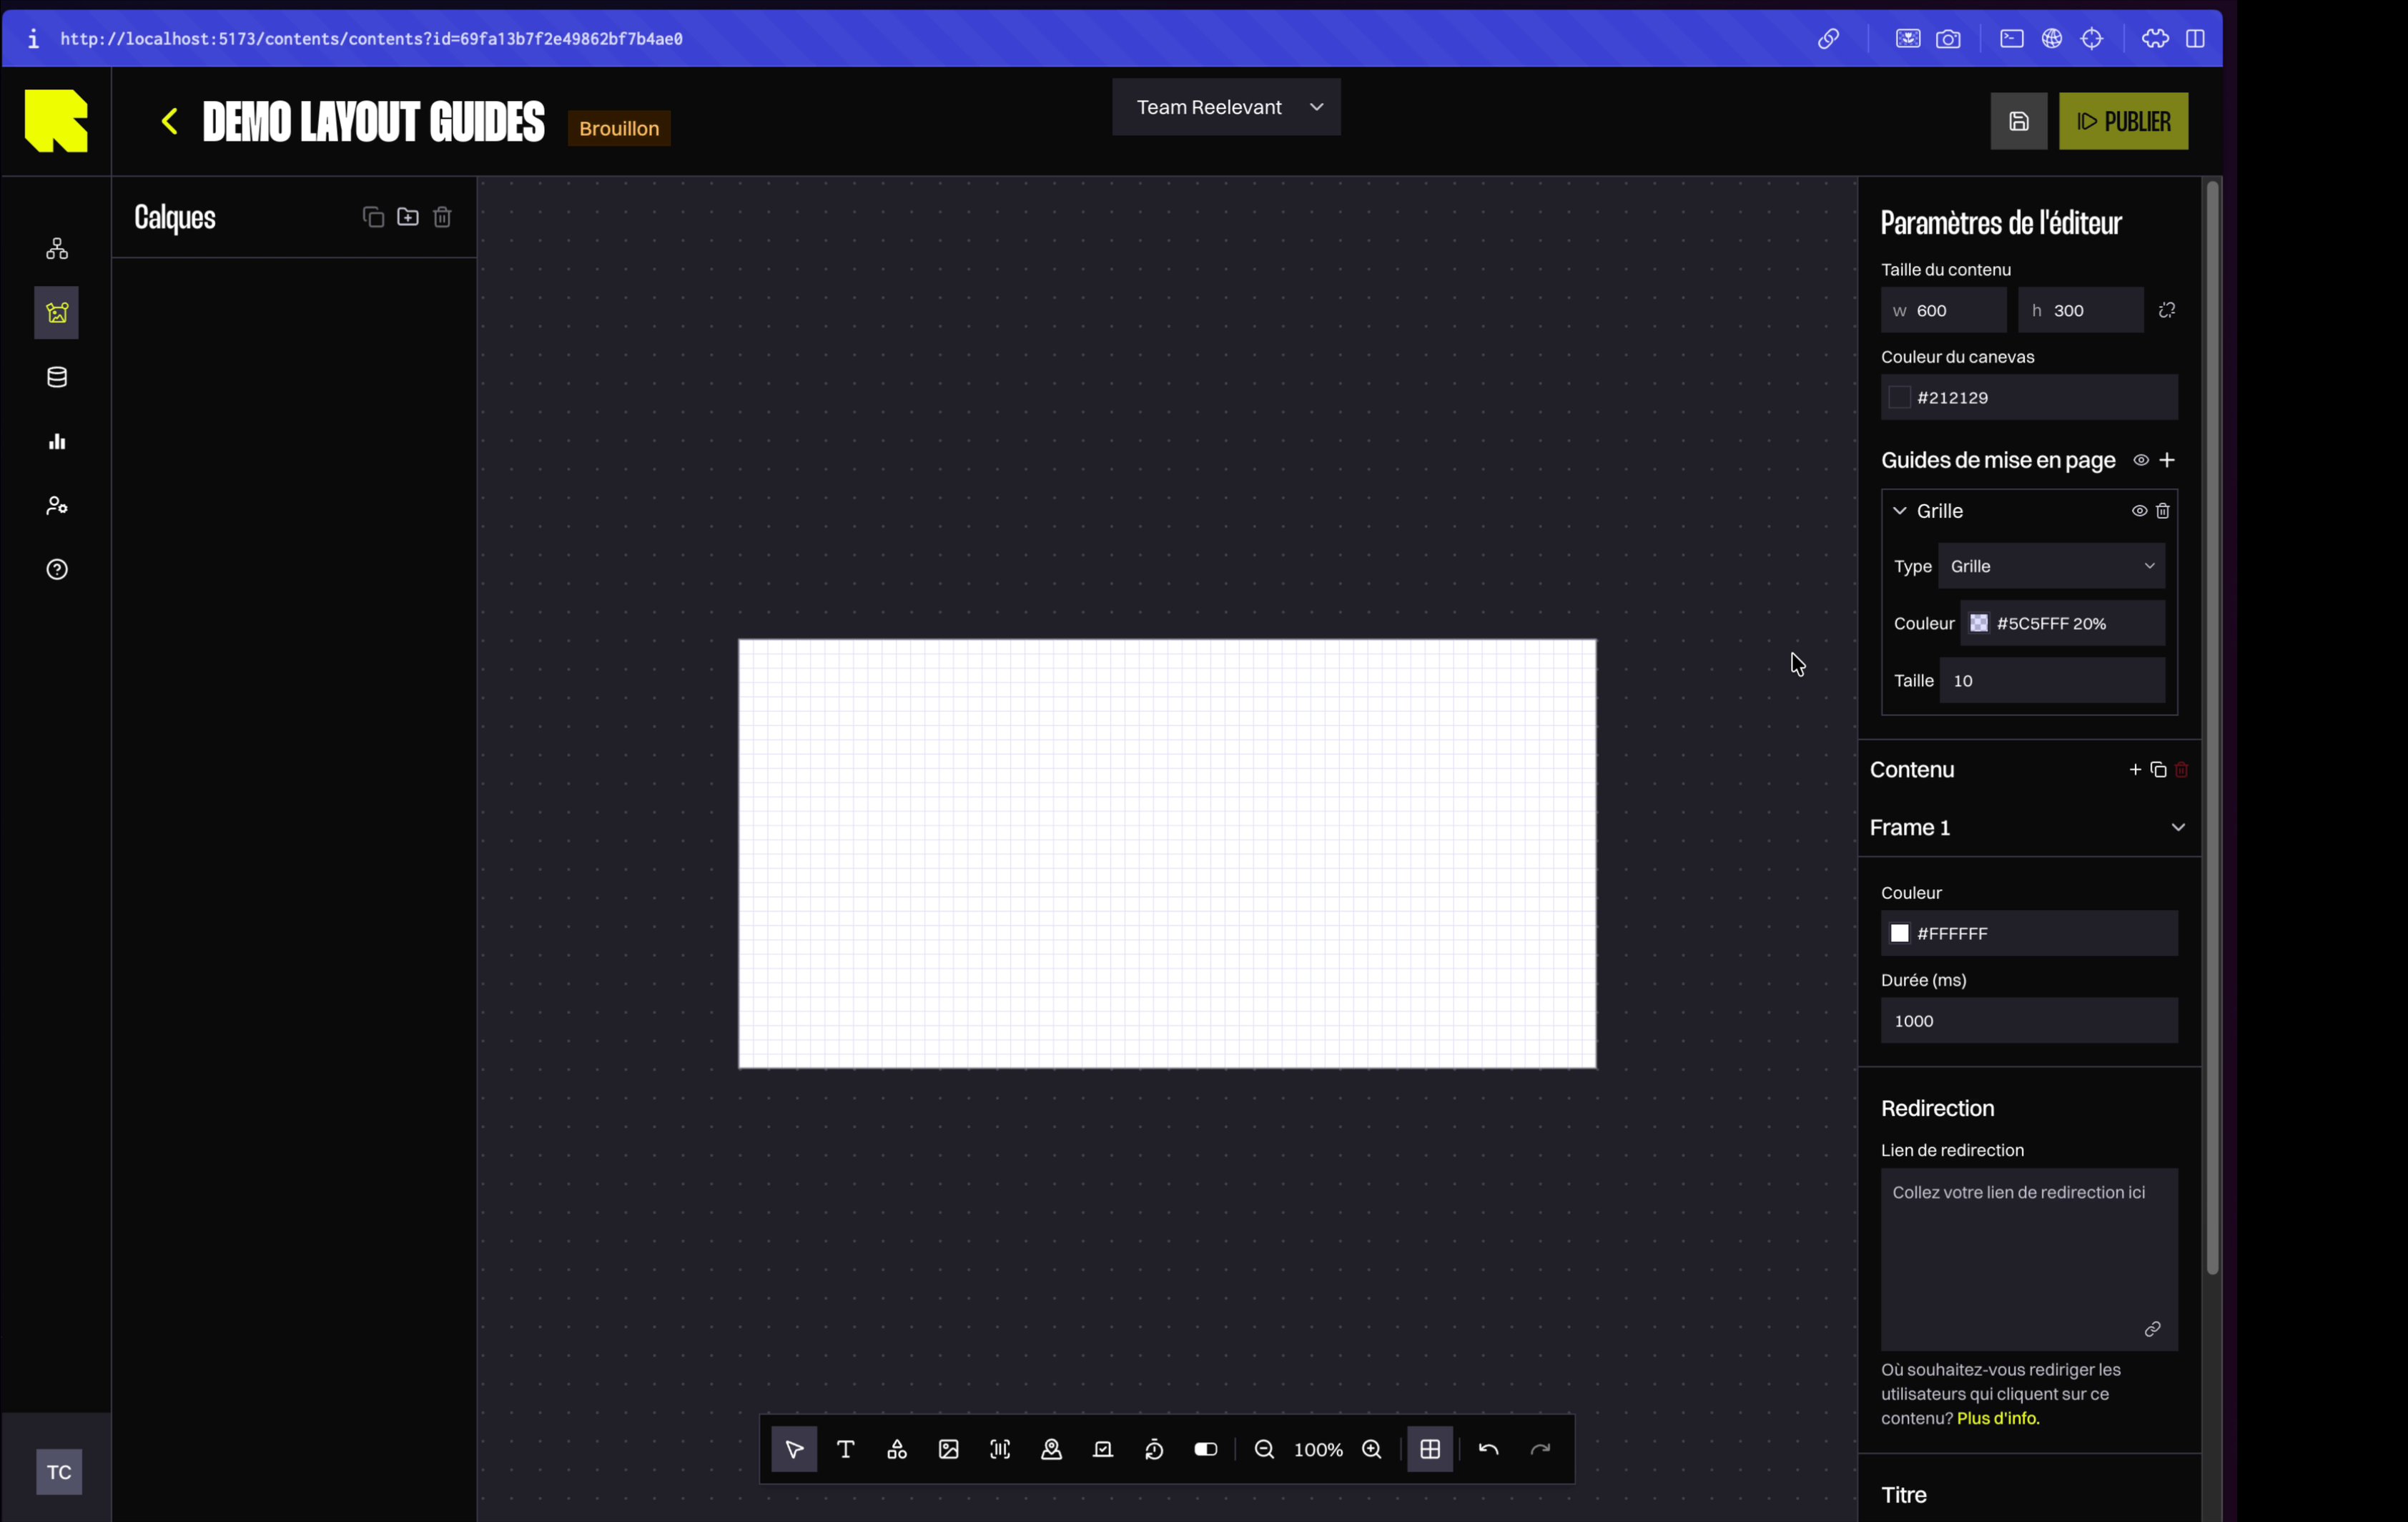Edit the grid Taille value
Image resolution: width=2408 pixels, height=1522 pixels.
tap(2053, 680)
